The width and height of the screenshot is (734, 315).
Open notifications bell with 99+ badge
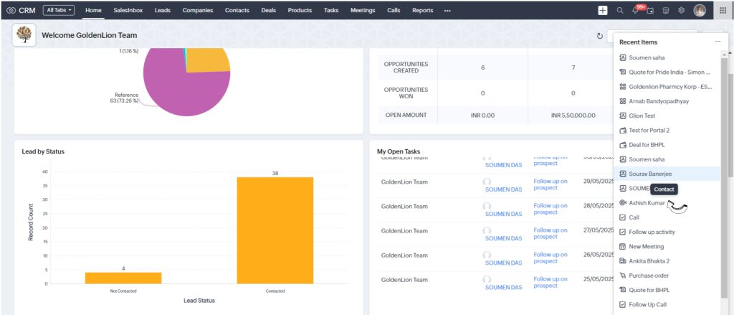(x=635, y=11)
